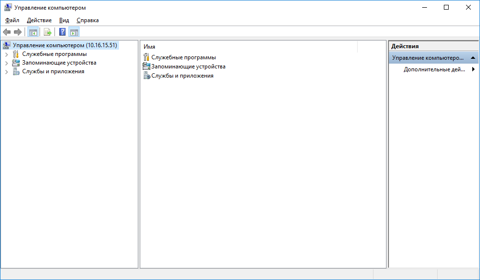Select Запоминающие устройства text in the center list

coord(188,67)
